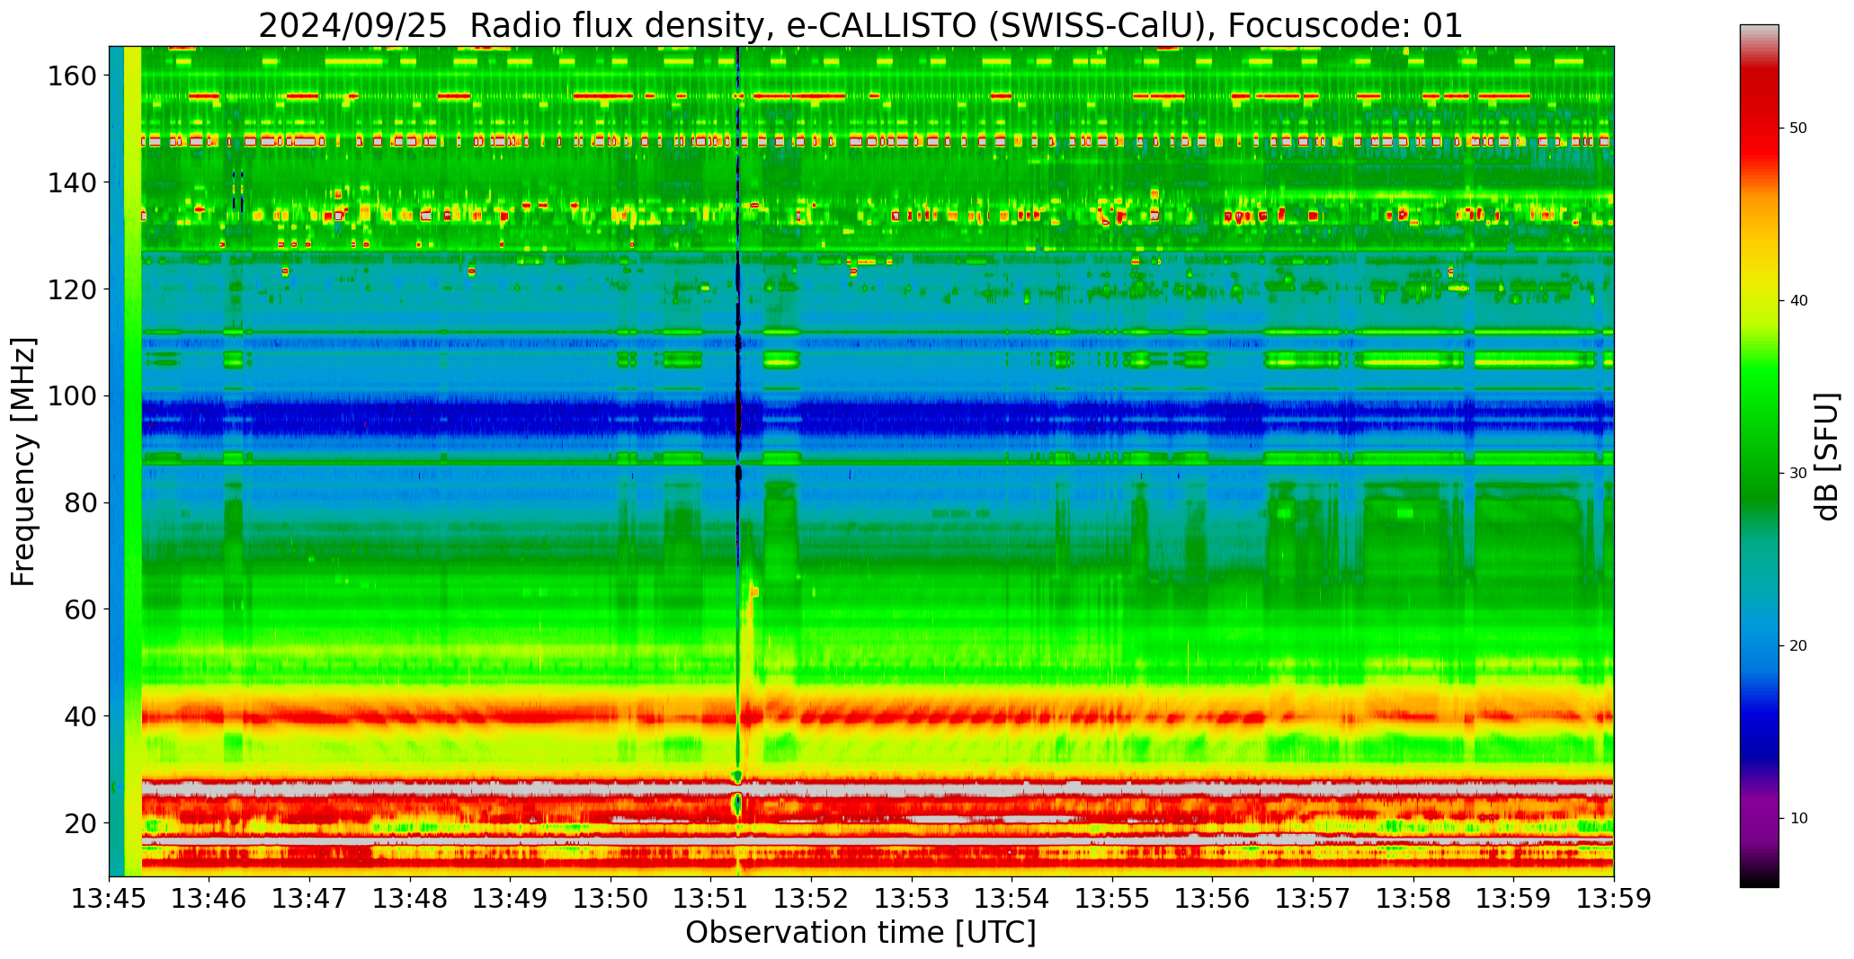Click the 'Frequency [MHz]' y-axis label

pos(23,462)
